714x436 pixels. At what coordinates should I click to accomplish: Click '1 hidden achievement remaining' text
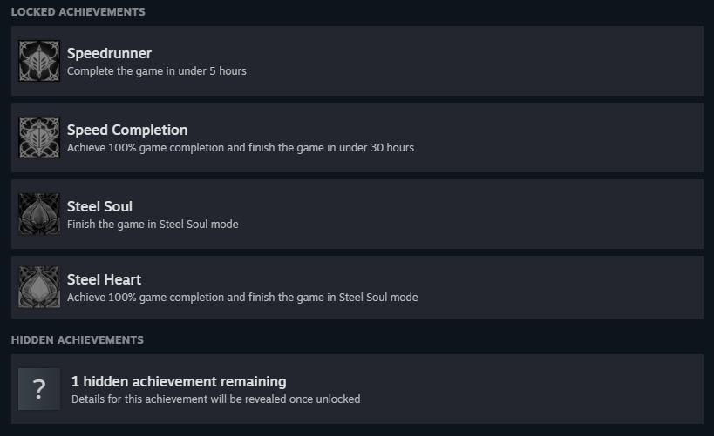[x=179, y=381]
